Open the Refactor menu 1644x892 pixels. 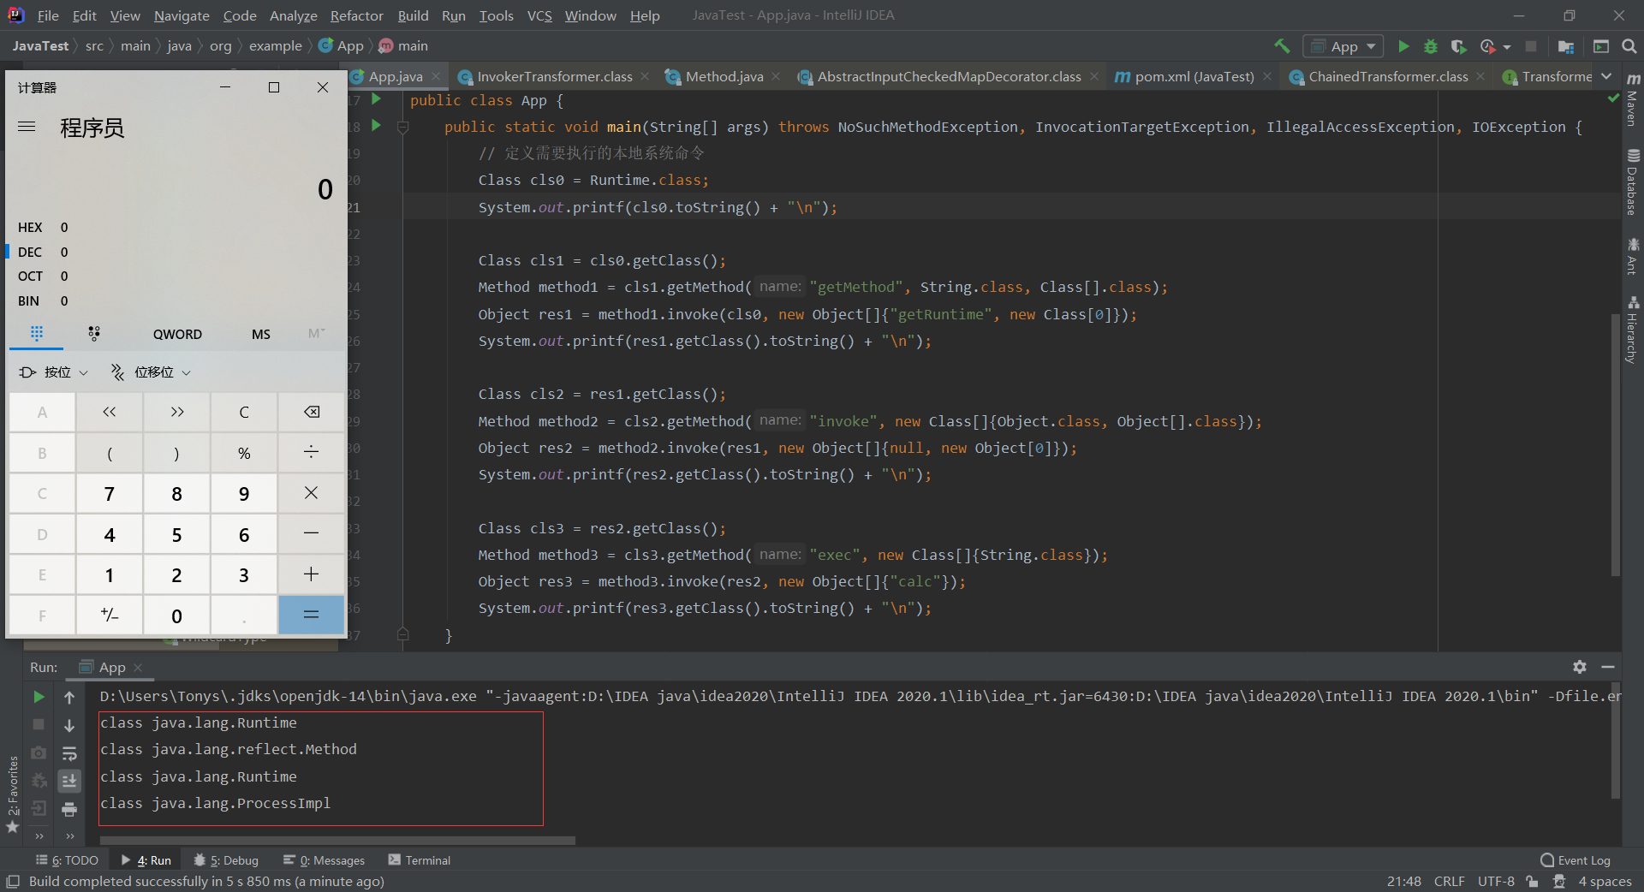click(x=357, y=15)
